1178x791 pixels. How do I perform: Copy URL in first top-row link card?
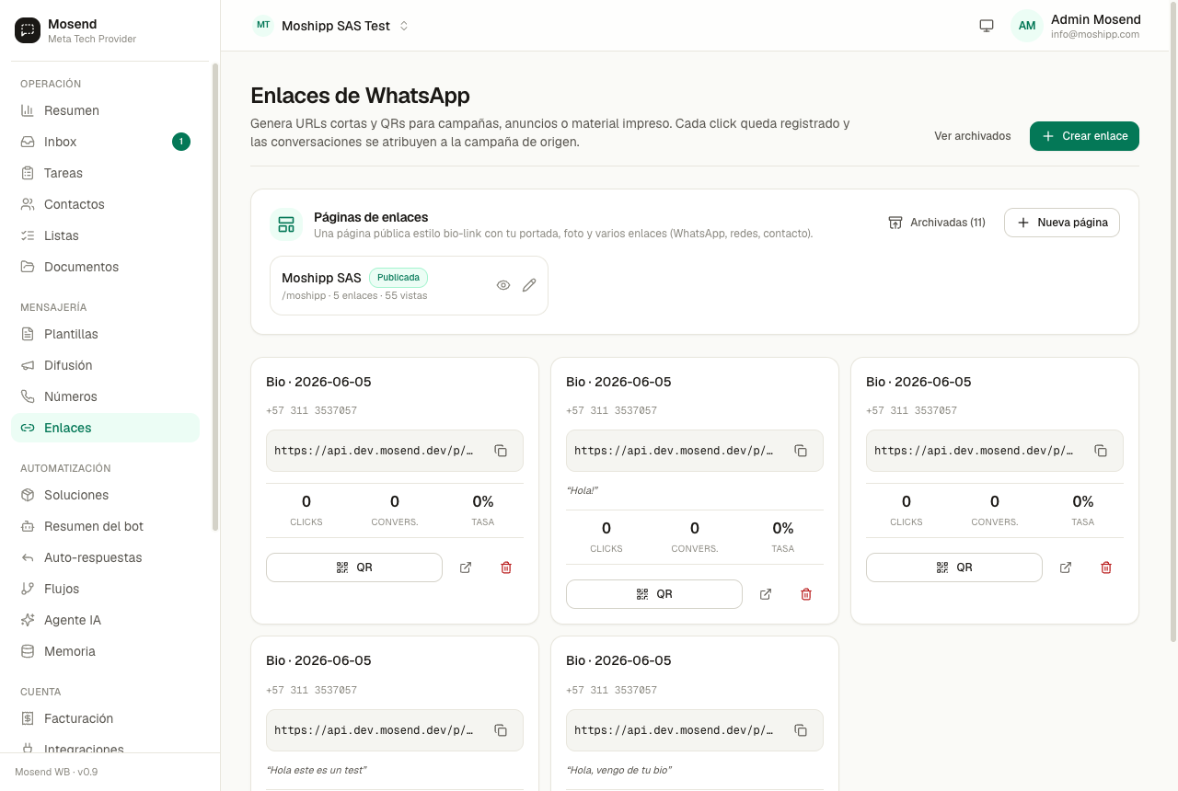[x=501, y=451]
